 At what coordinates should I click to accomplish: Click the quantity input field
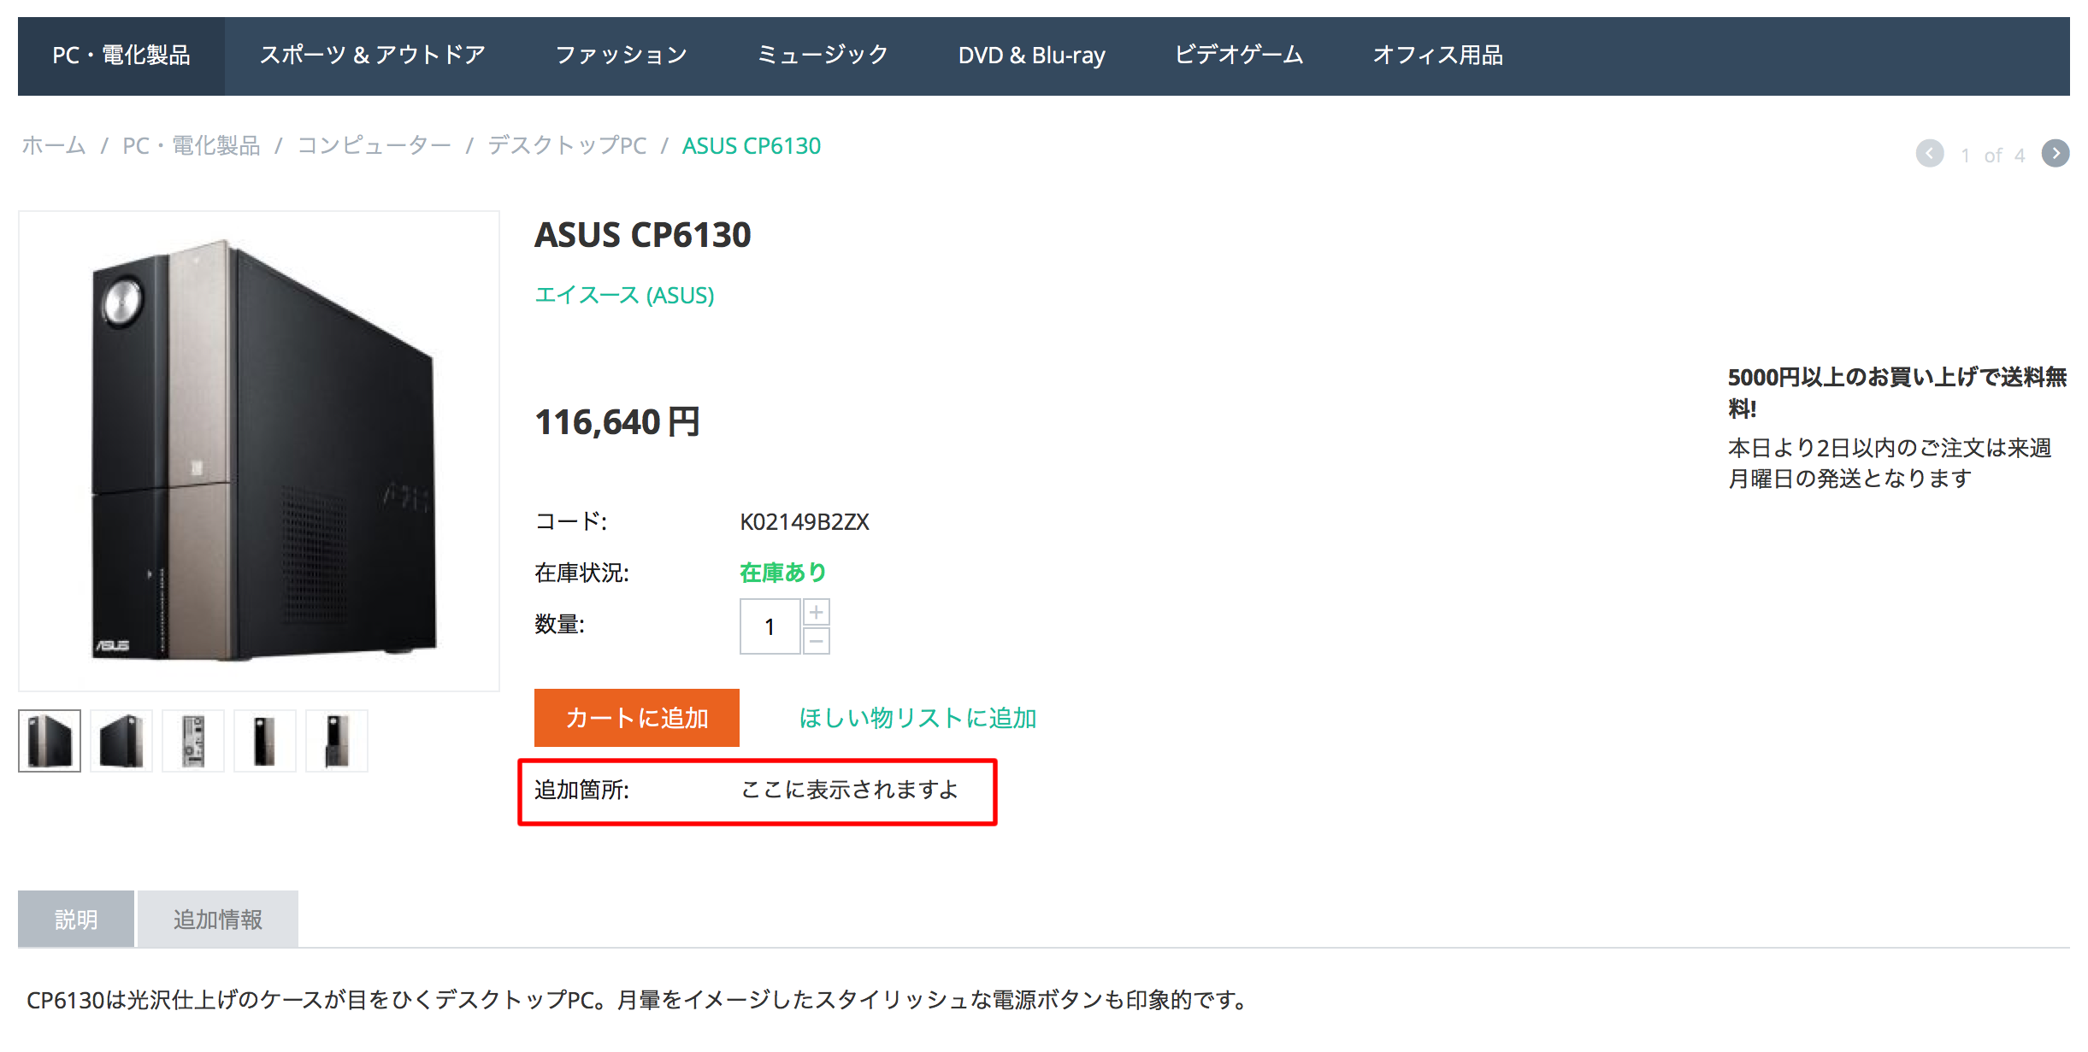(770, 626)
